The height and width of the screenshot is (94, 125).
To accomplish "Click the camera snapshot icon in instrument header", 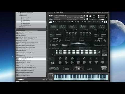I will [82, 16].
